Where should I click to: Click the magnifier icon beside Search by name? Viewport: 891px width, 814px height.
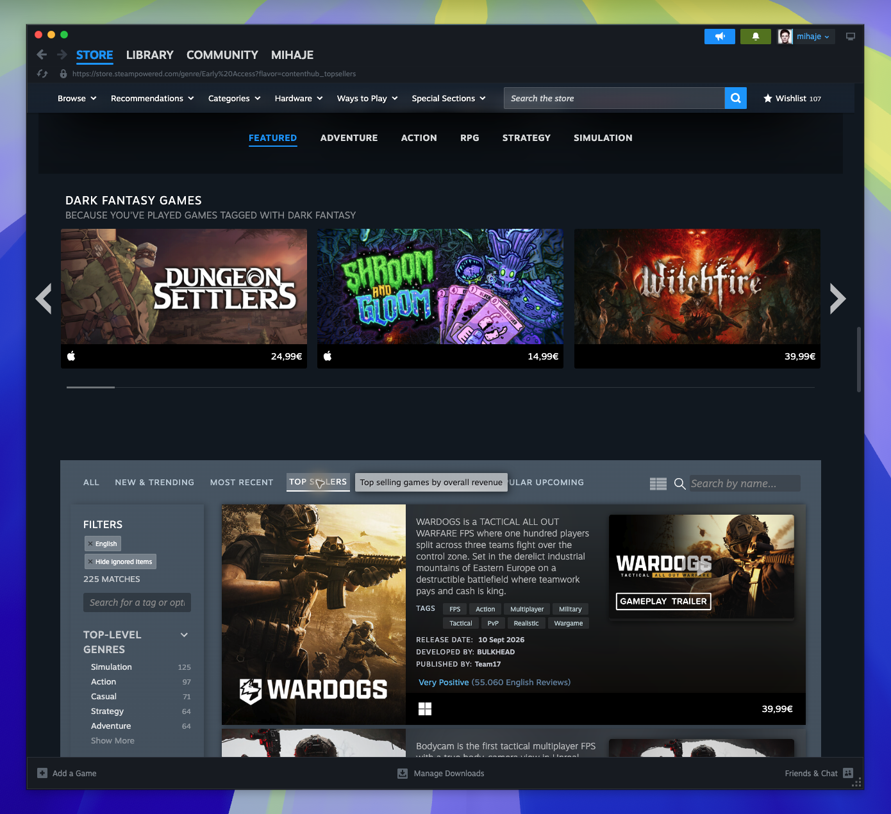click(680, 484)
